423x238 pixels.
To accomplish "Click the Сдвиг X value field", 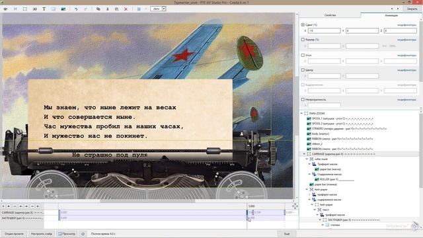I will 325,31.
